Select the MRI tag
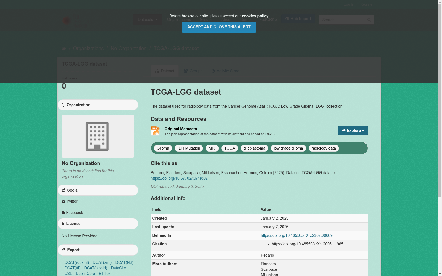 (x=212, y=148)
